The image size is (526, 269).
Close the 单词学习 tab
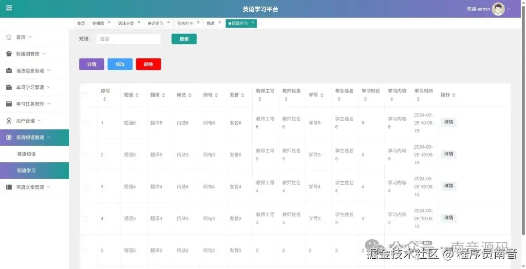click(x=169, y=22)
